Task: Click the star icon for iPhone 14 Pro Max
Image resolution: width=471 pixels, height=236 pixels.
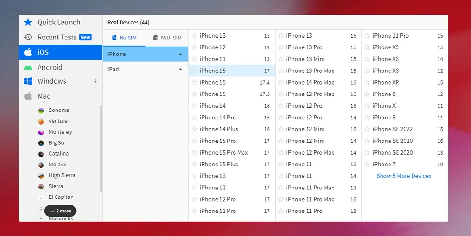Action: 281,82
